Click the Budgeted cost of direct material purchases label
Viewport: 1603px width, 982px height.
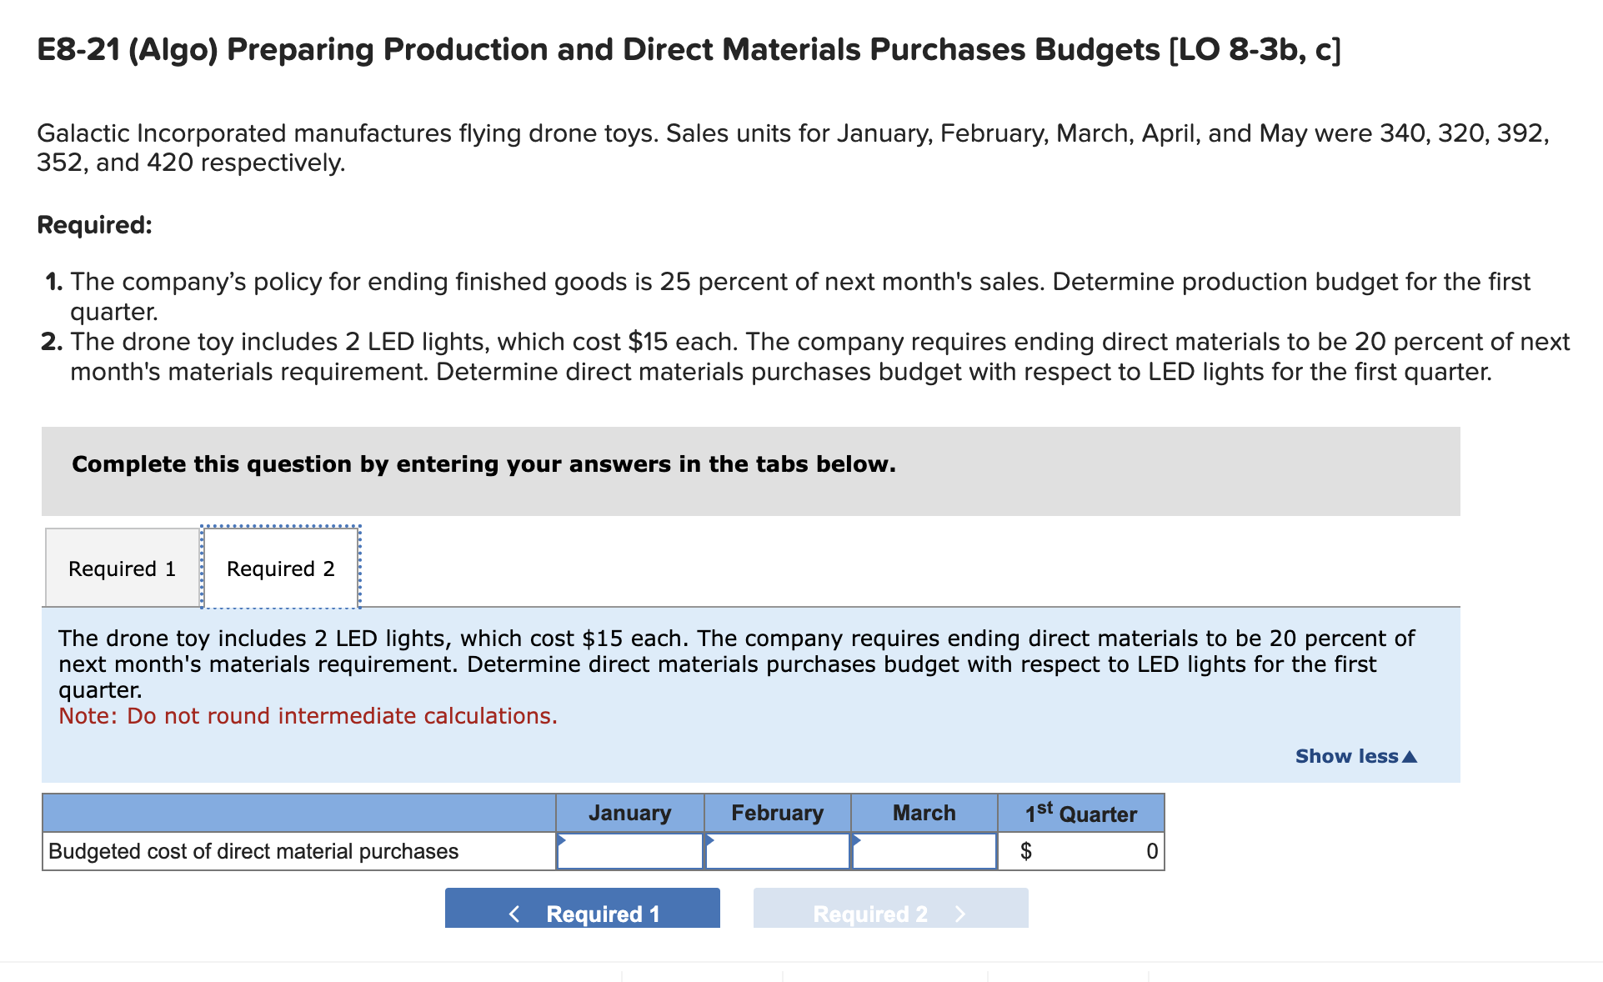[253, 851]
